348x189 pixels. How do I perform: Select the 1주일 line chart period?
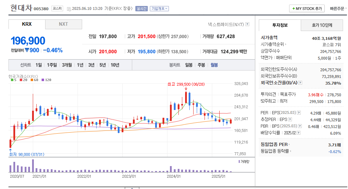coord(52,65)
